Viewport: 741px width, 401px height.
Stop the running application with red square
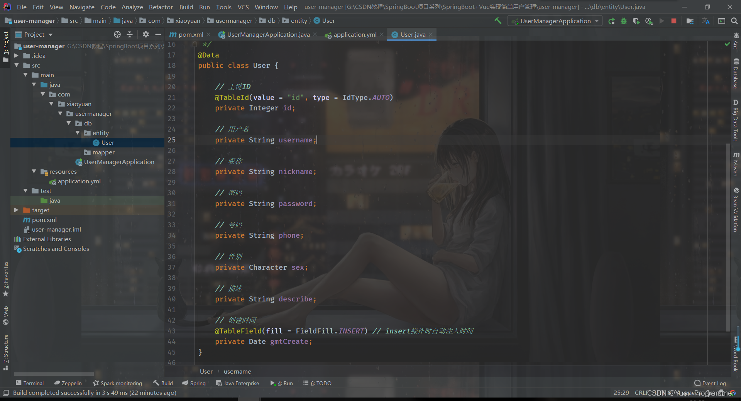pyautogui.click(x=674, y=21)
